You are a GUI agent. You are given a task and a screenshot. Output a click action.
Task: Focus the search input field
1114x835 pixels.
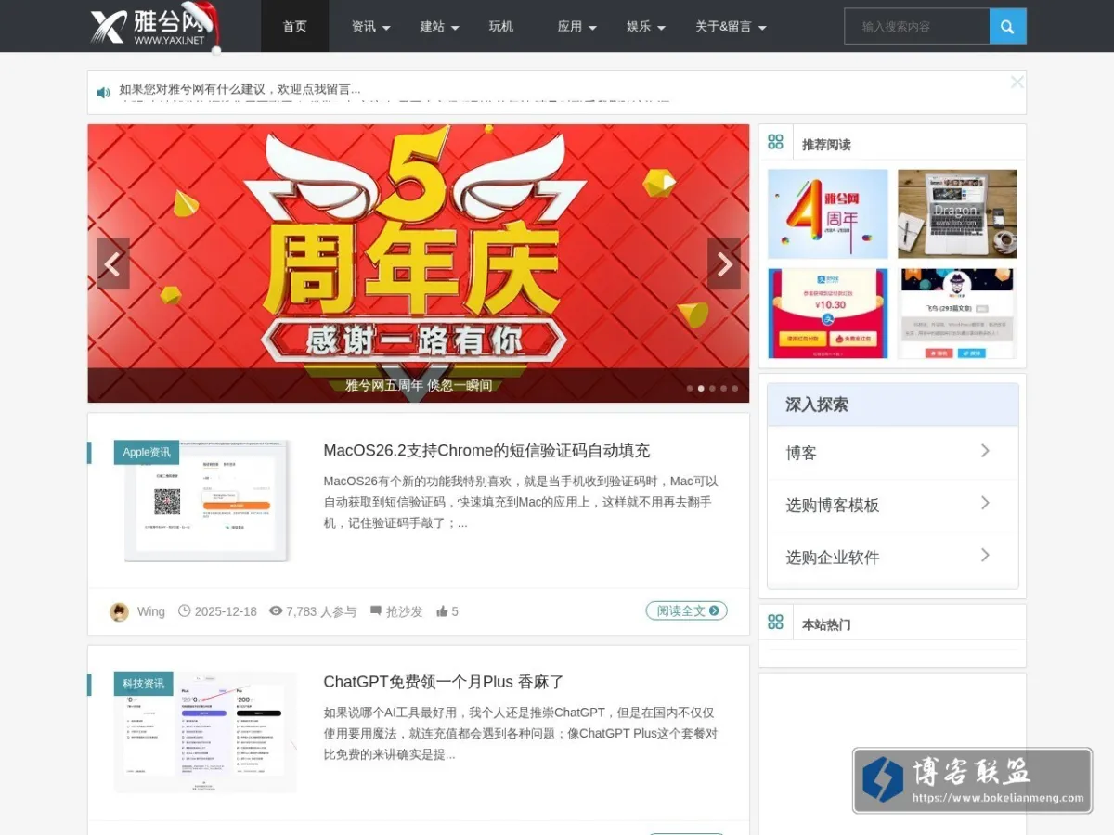click(916, 26)
